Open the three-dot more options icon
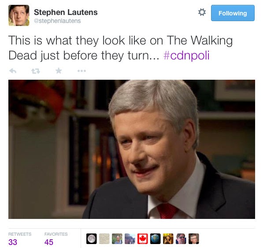 click(82, 71)
